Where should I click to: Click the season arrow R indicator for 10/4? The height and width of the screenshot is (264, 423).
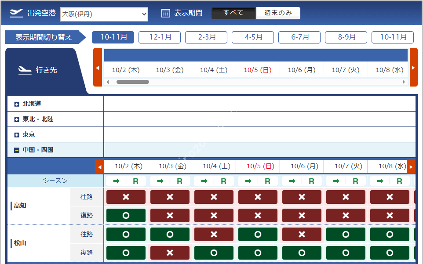(x=214, y=181)
